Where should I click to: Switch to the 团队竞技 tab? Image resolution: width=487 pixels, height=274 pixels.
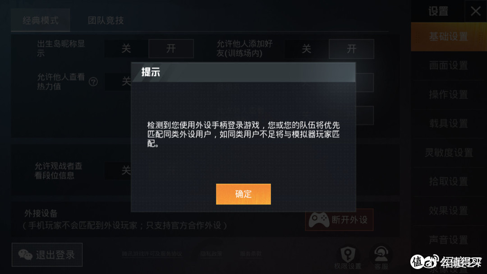coord(106,20)
